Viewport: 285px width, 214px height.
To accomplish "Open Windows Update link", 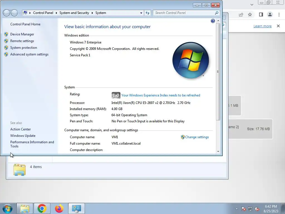I will [23, 136].
